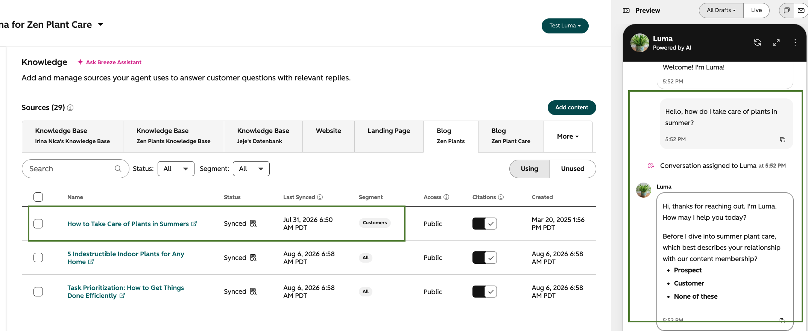Toggle citations for Summers article
Image resolution: width=808 pixels, height=331 pixels.
[484, 224]
